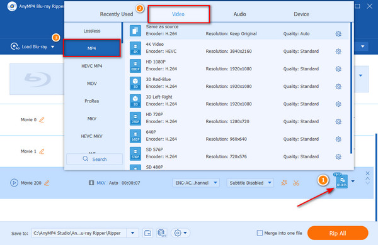Screen dimensions: 378x245
Task: Open the scissors cut tool
Action: (296, 183)
